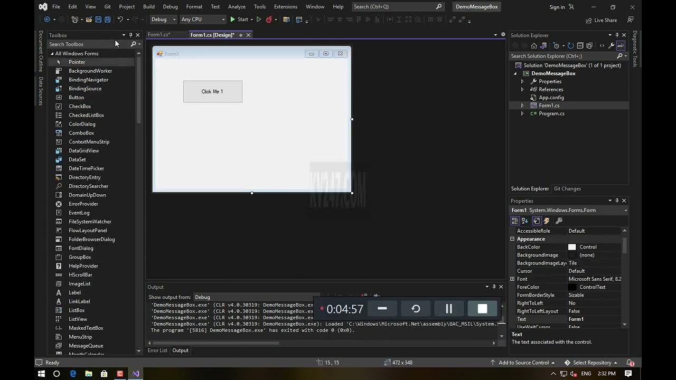
Task: Click the Open File folder icon in the toolbar
Action: tap(89, 20)
